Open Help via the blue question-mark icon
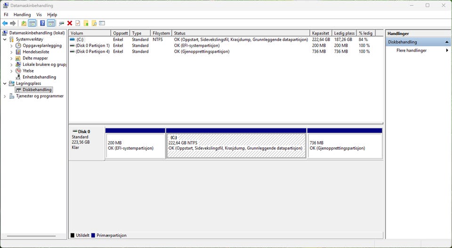Screen dimensions: 452x248 (x=42, y=24)
